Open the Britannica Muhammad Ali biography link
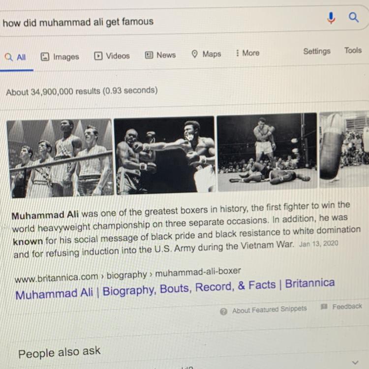The image size is (369, 369). 175,289
